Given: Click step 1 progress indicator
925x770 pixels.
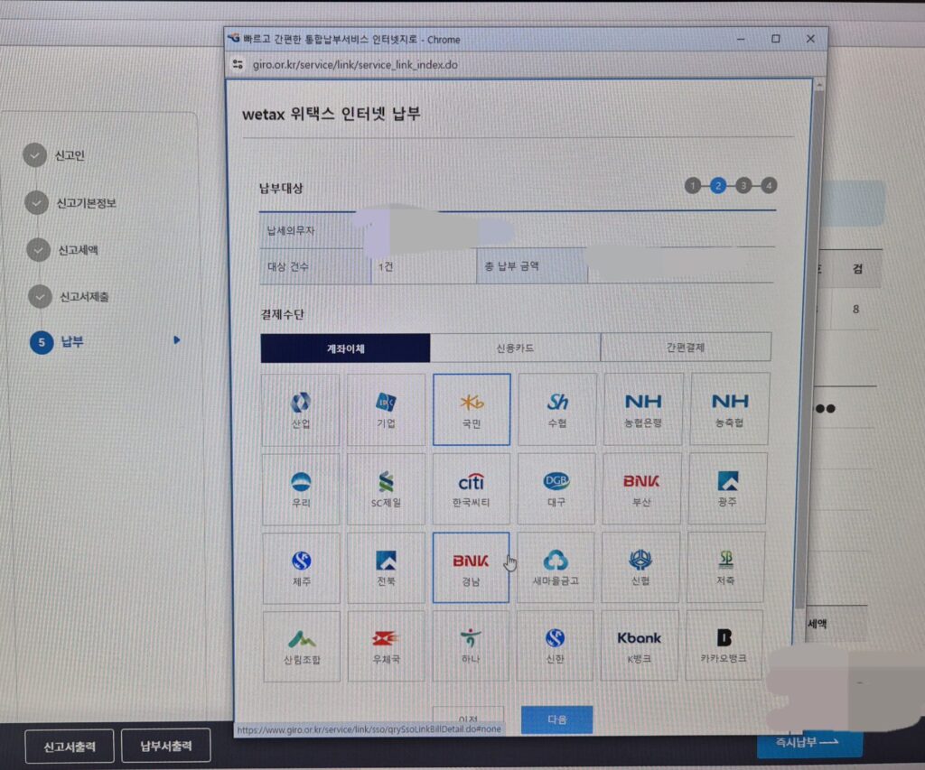Looking at the screenshot, I should pos(693,186).
